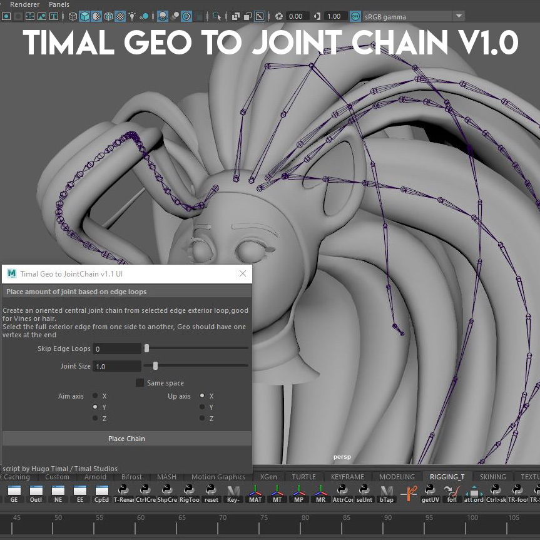
Task: Run the CtrlCre python shelf script
Action: coord(145,494)
